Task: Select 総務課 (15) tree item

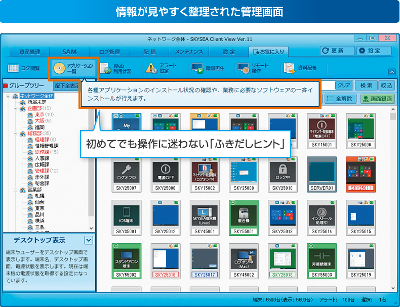Action: click(x=47, y=152)
